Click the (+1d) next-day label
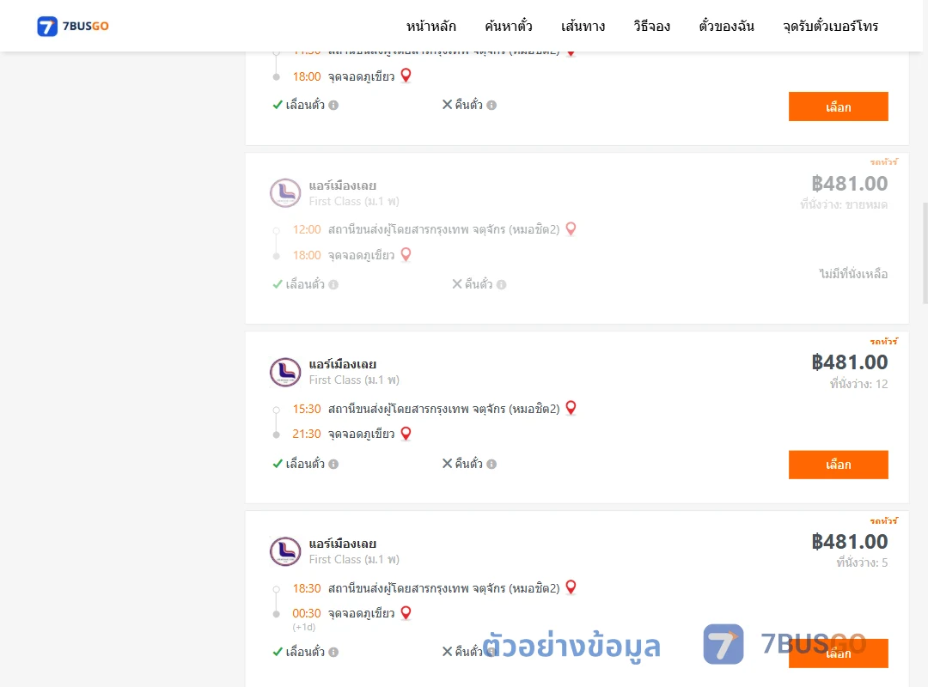 tap(303, 627)
